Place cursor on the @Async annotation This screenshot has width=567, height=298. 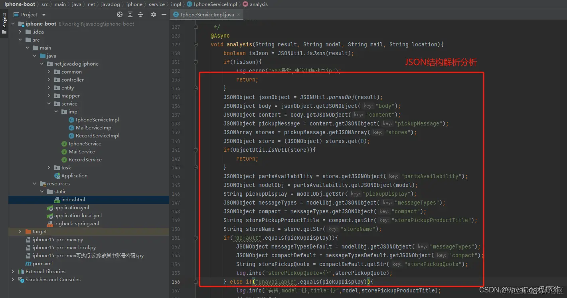220,36
